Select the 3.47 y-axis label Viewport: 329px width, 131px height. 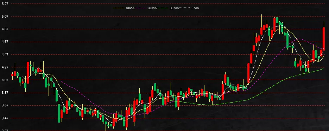tap(5, 118)
